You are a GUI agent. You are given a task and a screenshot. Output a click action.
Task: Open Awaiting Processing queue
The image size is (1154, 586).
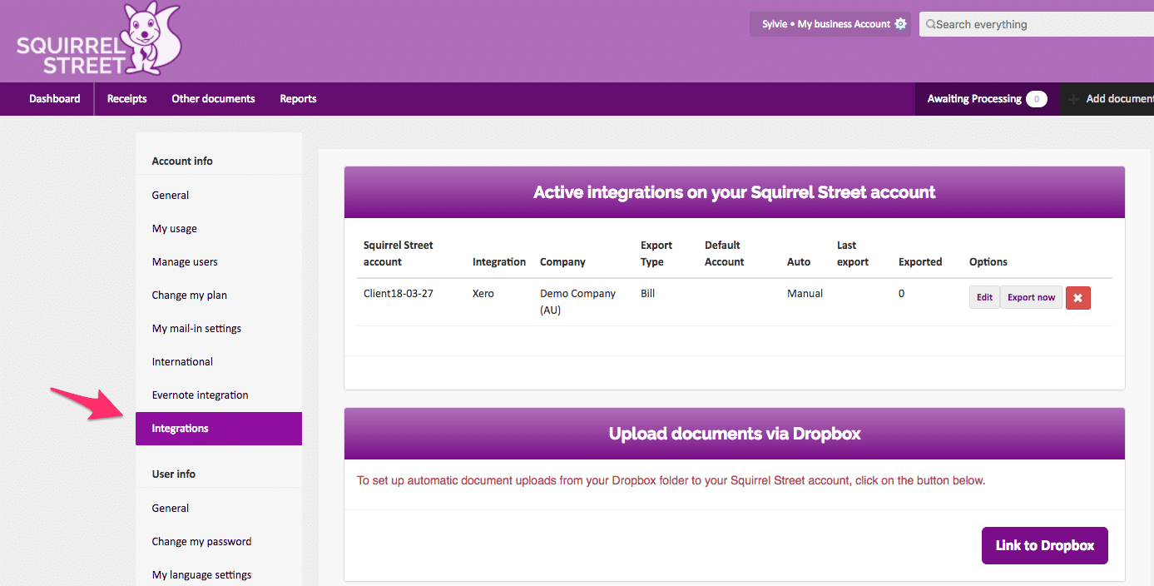(x=987, y=99)
